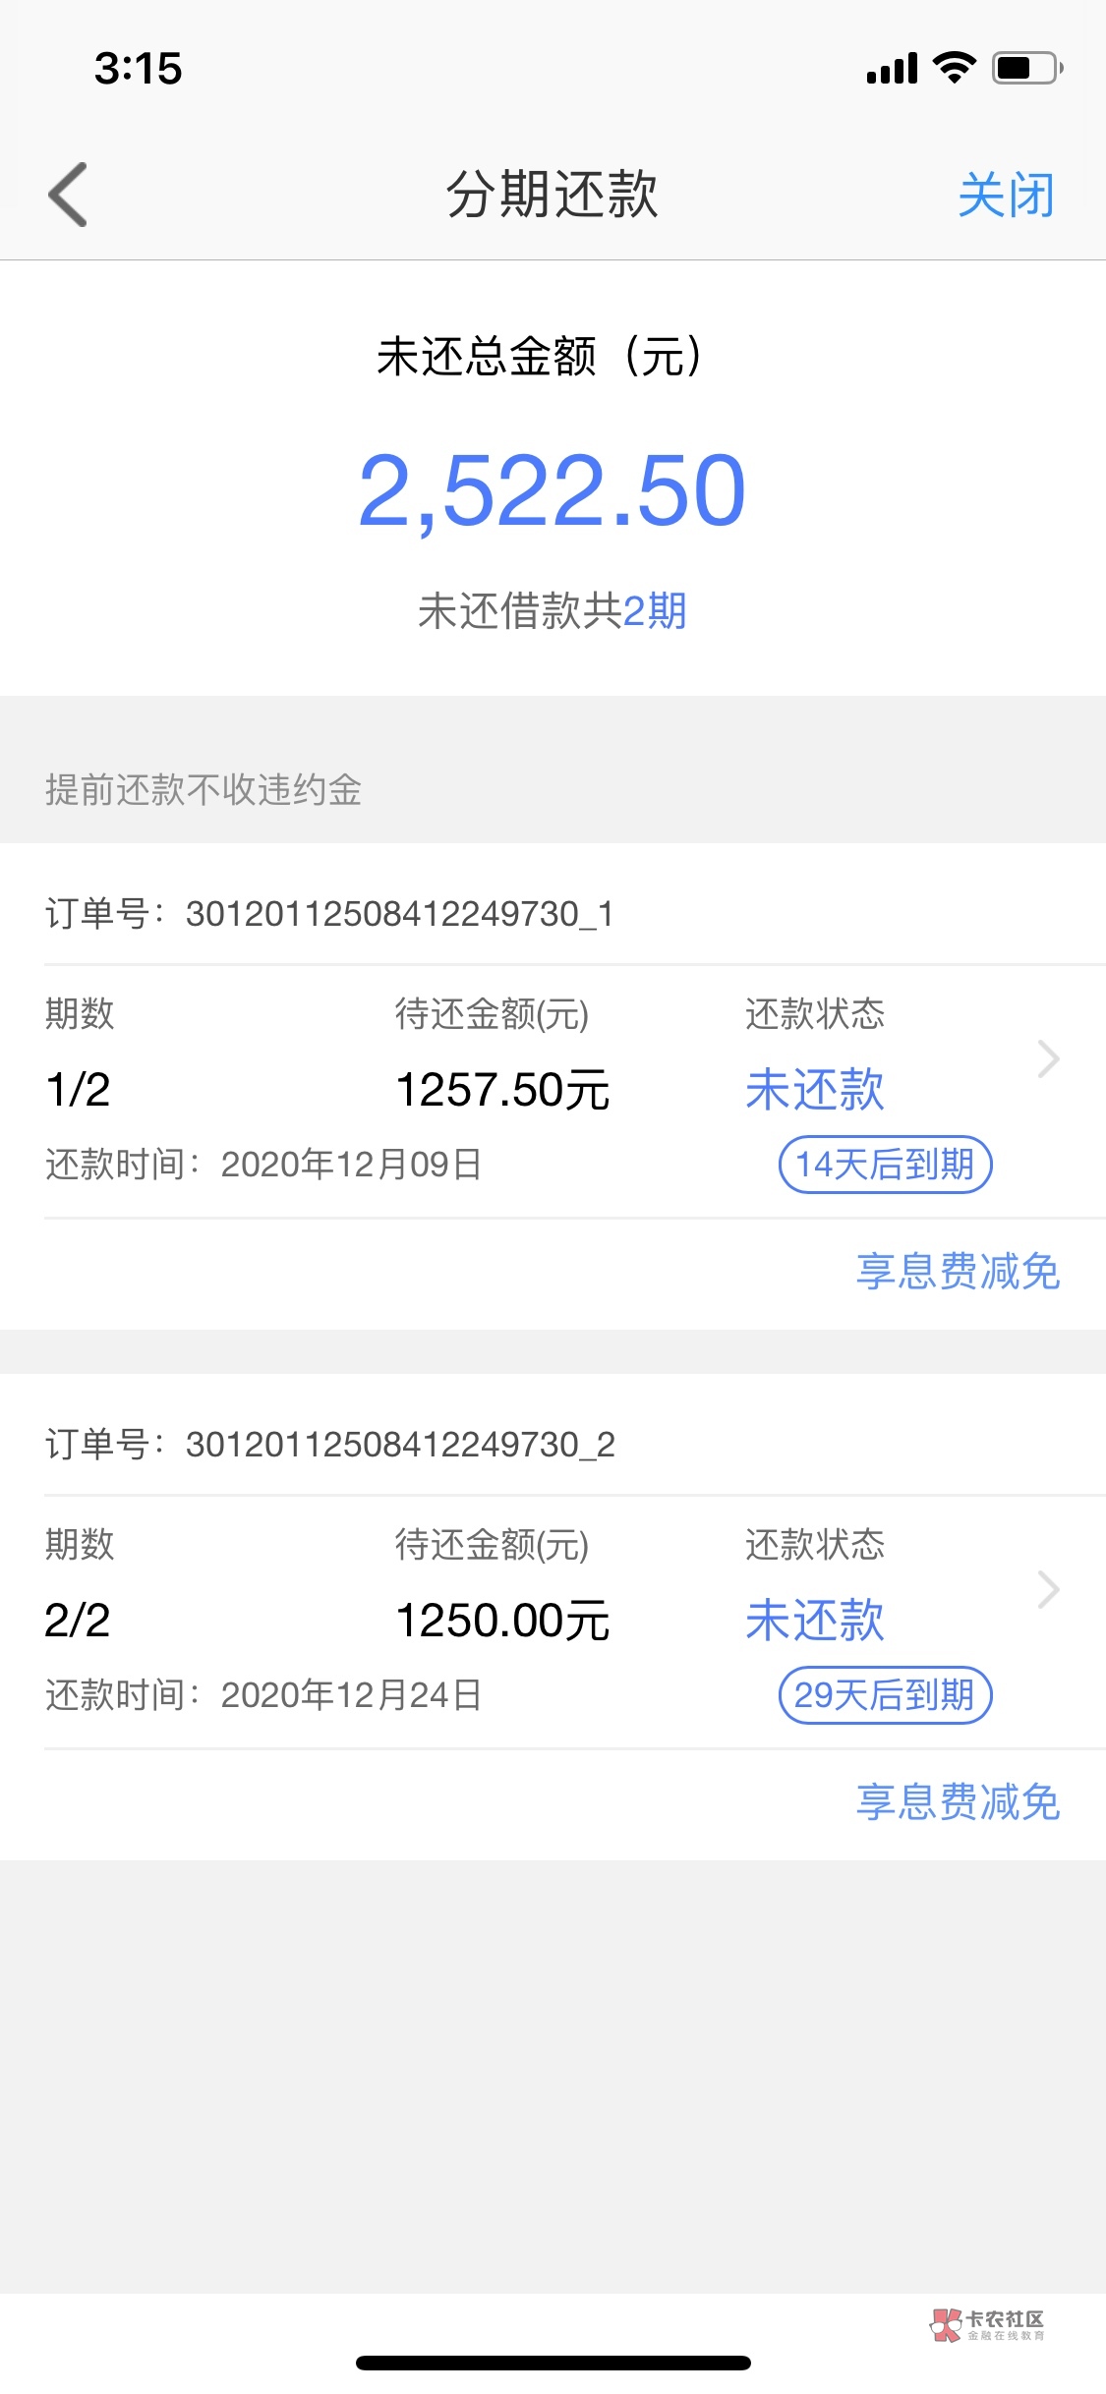
Task: Tap the 14天后到期 badge
Action: click(x=885, y=1165)
